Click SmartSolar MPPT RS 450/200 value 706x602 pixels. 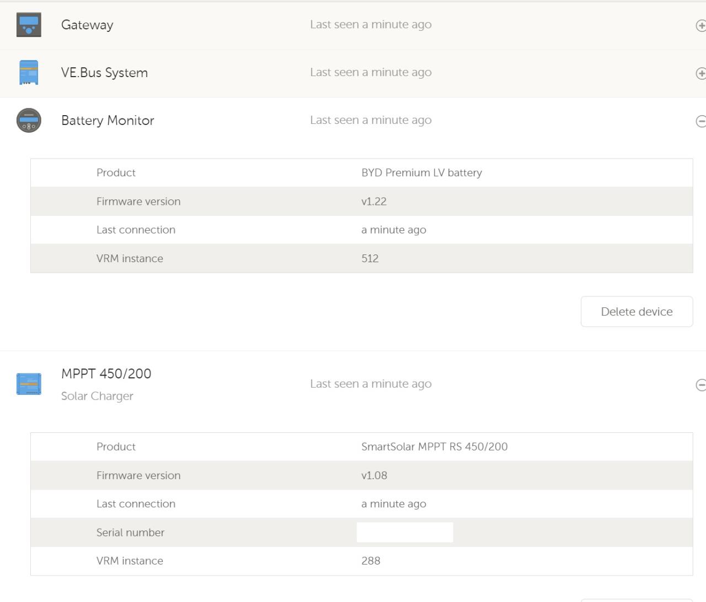tap(434, 447)
